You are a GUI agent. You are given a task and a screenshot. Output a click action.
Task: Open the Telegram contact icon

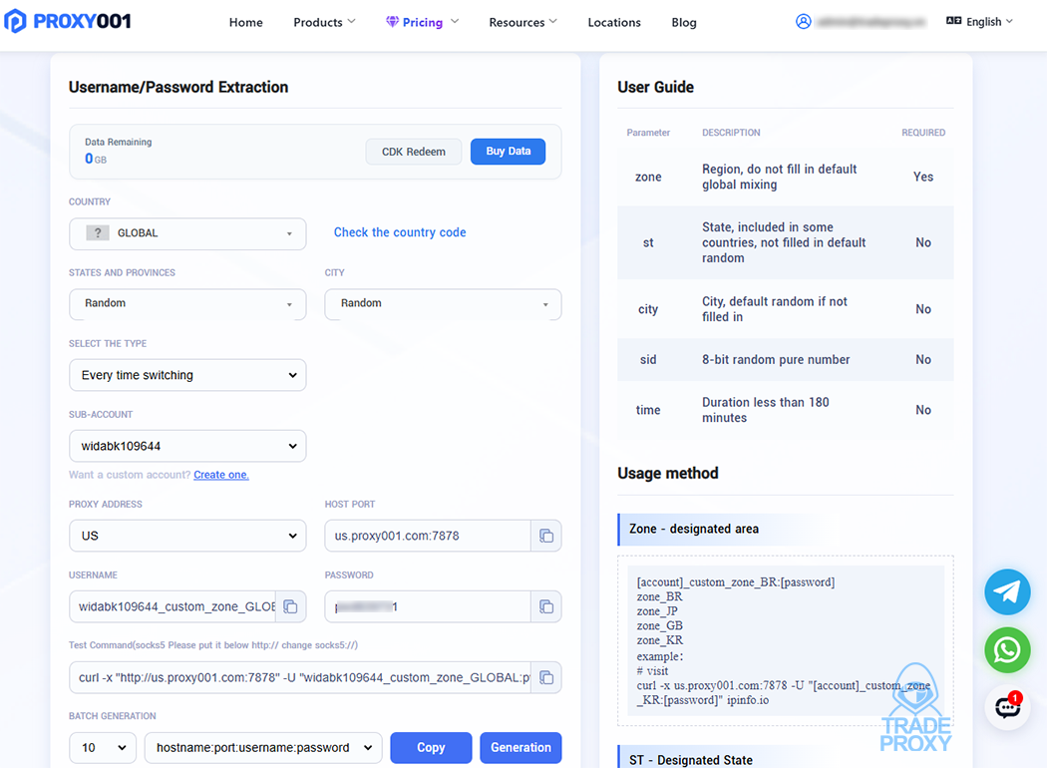click(1007, 592)
